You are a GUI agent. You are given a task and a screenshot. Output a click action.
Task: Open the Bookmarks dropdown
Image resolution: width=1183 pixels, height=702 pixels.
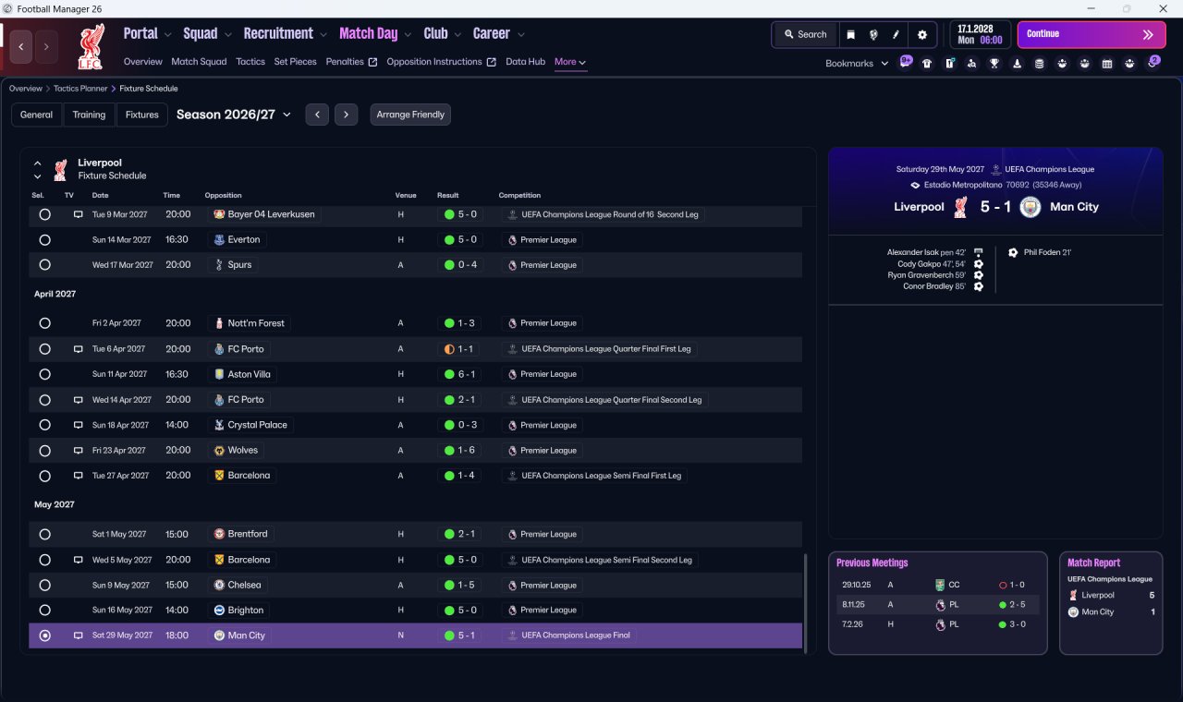857,64
